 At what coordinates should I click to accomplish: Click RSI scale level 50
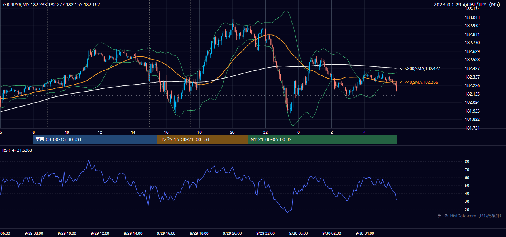tap(467, 185)
